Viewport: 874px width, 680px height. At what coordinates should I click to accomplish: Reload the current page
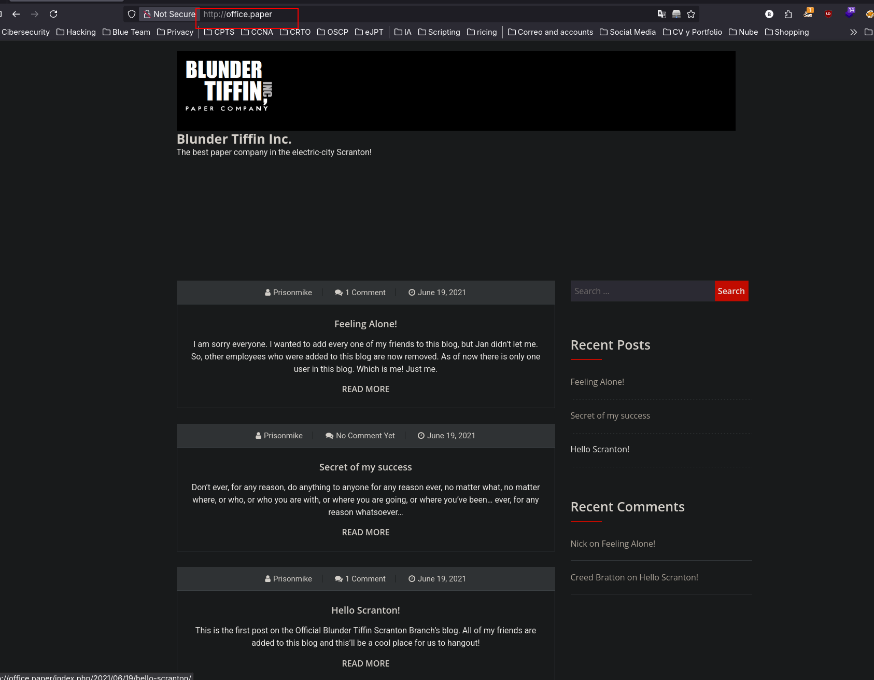[53, 14]
